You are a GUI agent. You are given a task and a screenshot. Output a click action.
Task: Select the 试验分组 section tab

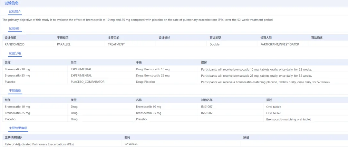(15, 53)
